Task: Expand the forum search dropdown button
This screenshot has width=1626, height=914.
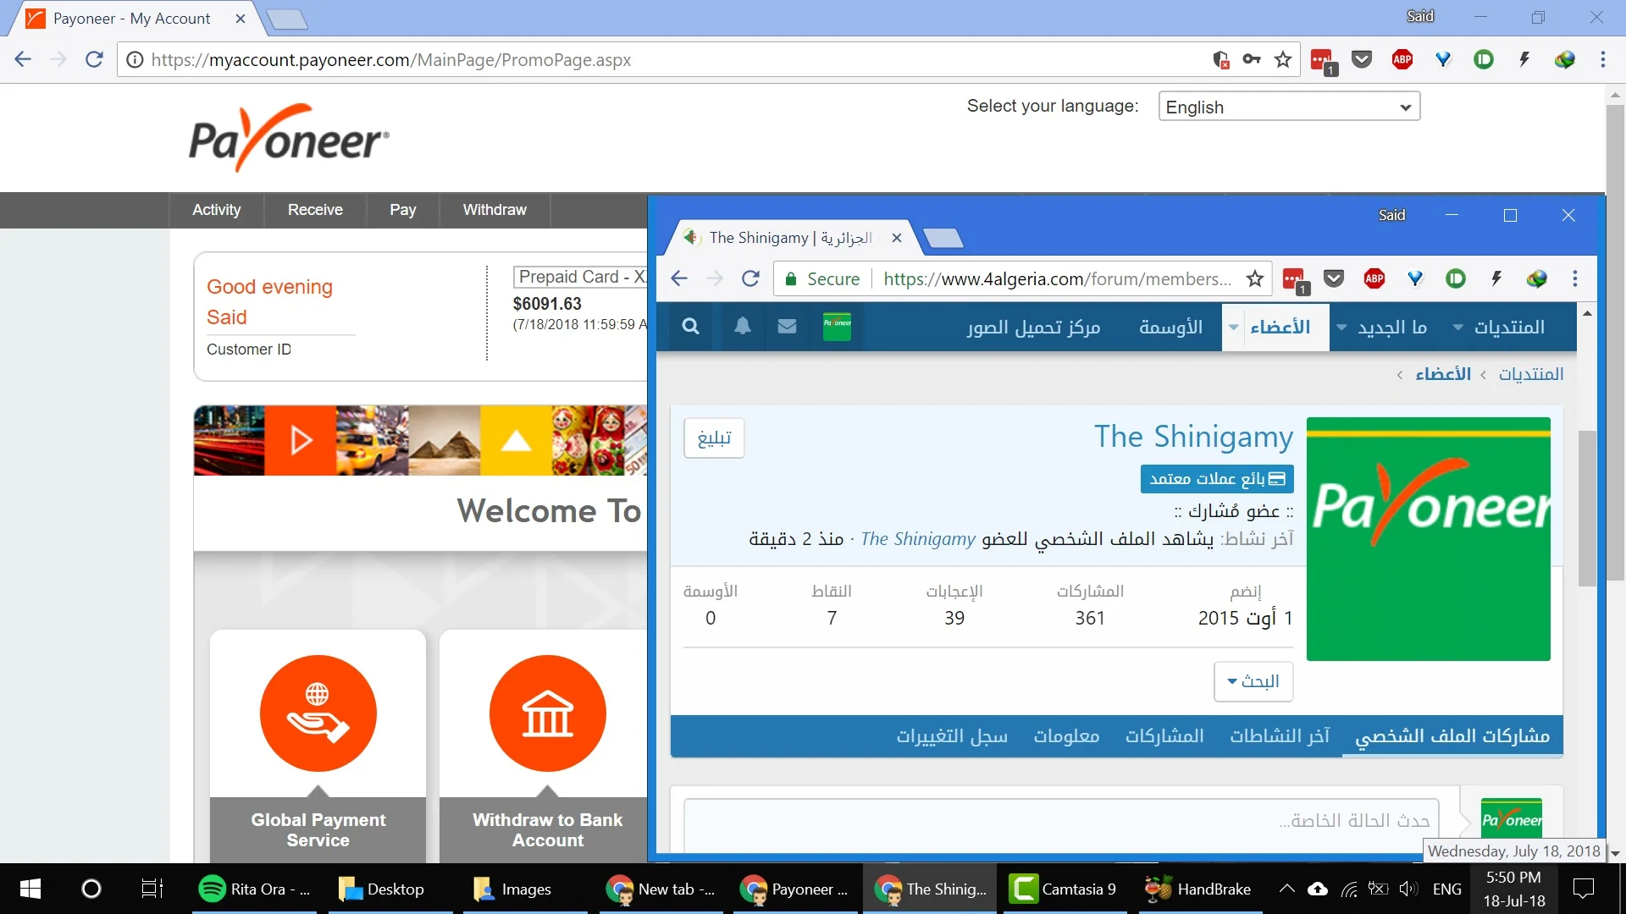Action: point(1253,681)
